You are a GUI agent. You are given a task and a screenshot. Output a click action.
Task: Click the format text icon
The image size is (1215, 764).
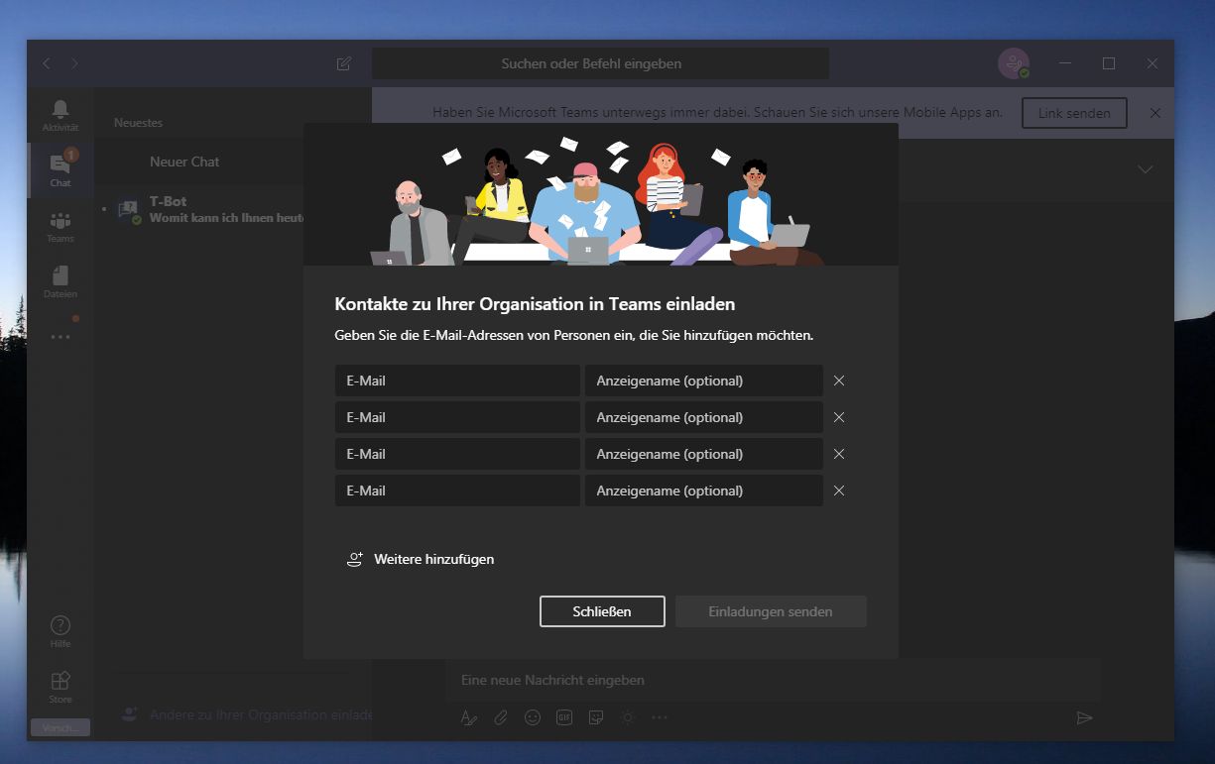click(469, 717)
